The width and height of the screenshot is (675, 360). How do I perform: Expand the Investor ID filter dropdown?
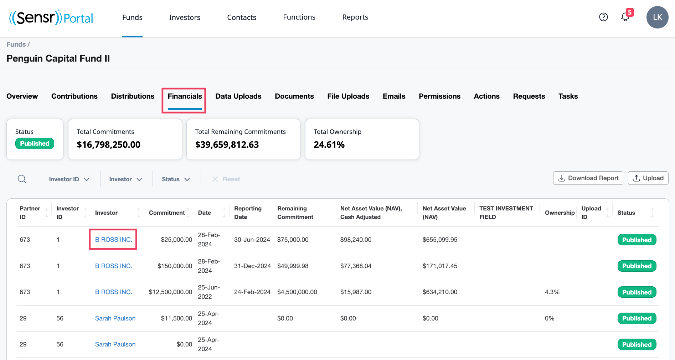click(69, 179)
